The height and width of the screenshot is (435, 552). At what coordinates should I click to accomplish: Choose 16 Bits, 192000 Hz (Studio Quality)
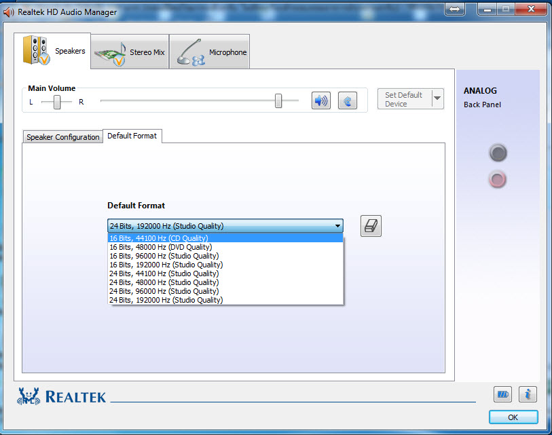(225, 265)
